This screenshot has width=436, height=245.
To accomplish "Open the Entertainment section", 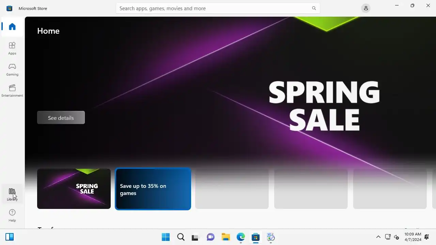I will coord(12,91).
